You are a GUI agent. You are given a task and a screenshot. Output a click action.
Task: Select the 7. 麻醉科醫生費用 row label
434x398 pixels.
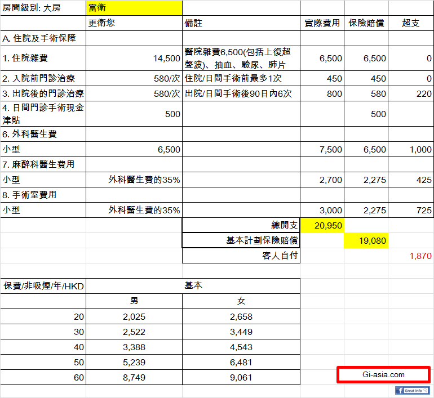(43, 164)
